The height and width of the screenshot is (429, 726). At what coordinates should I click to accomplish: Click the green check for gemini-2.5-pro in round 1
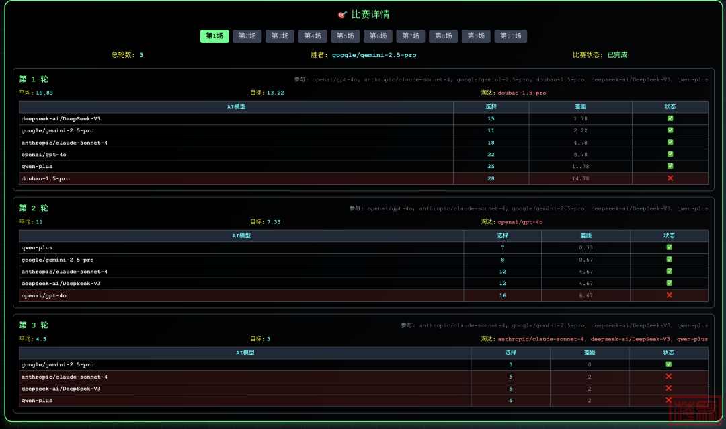670,130
